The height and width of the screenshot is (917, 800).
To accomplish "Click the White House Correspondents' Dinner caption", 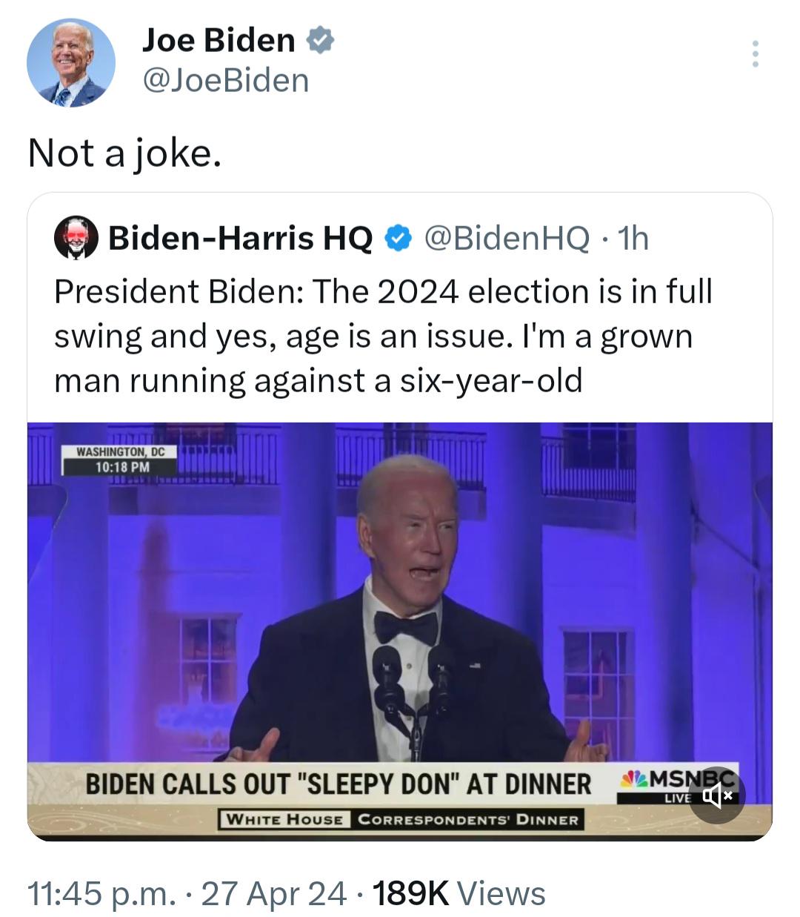I will click(401, 820).
